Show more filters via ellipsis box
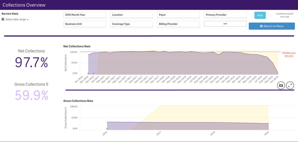This screenshot has height=142, width=298. 225,24
